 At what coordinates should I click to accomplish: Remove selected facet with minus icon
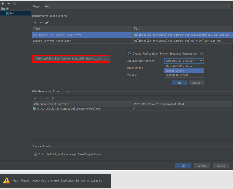point(9,3)
